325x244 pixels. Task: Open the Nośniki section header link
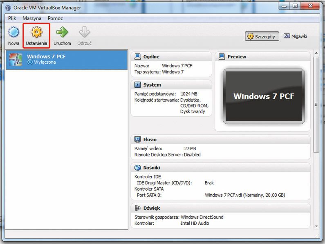click(x=152, y=168)
